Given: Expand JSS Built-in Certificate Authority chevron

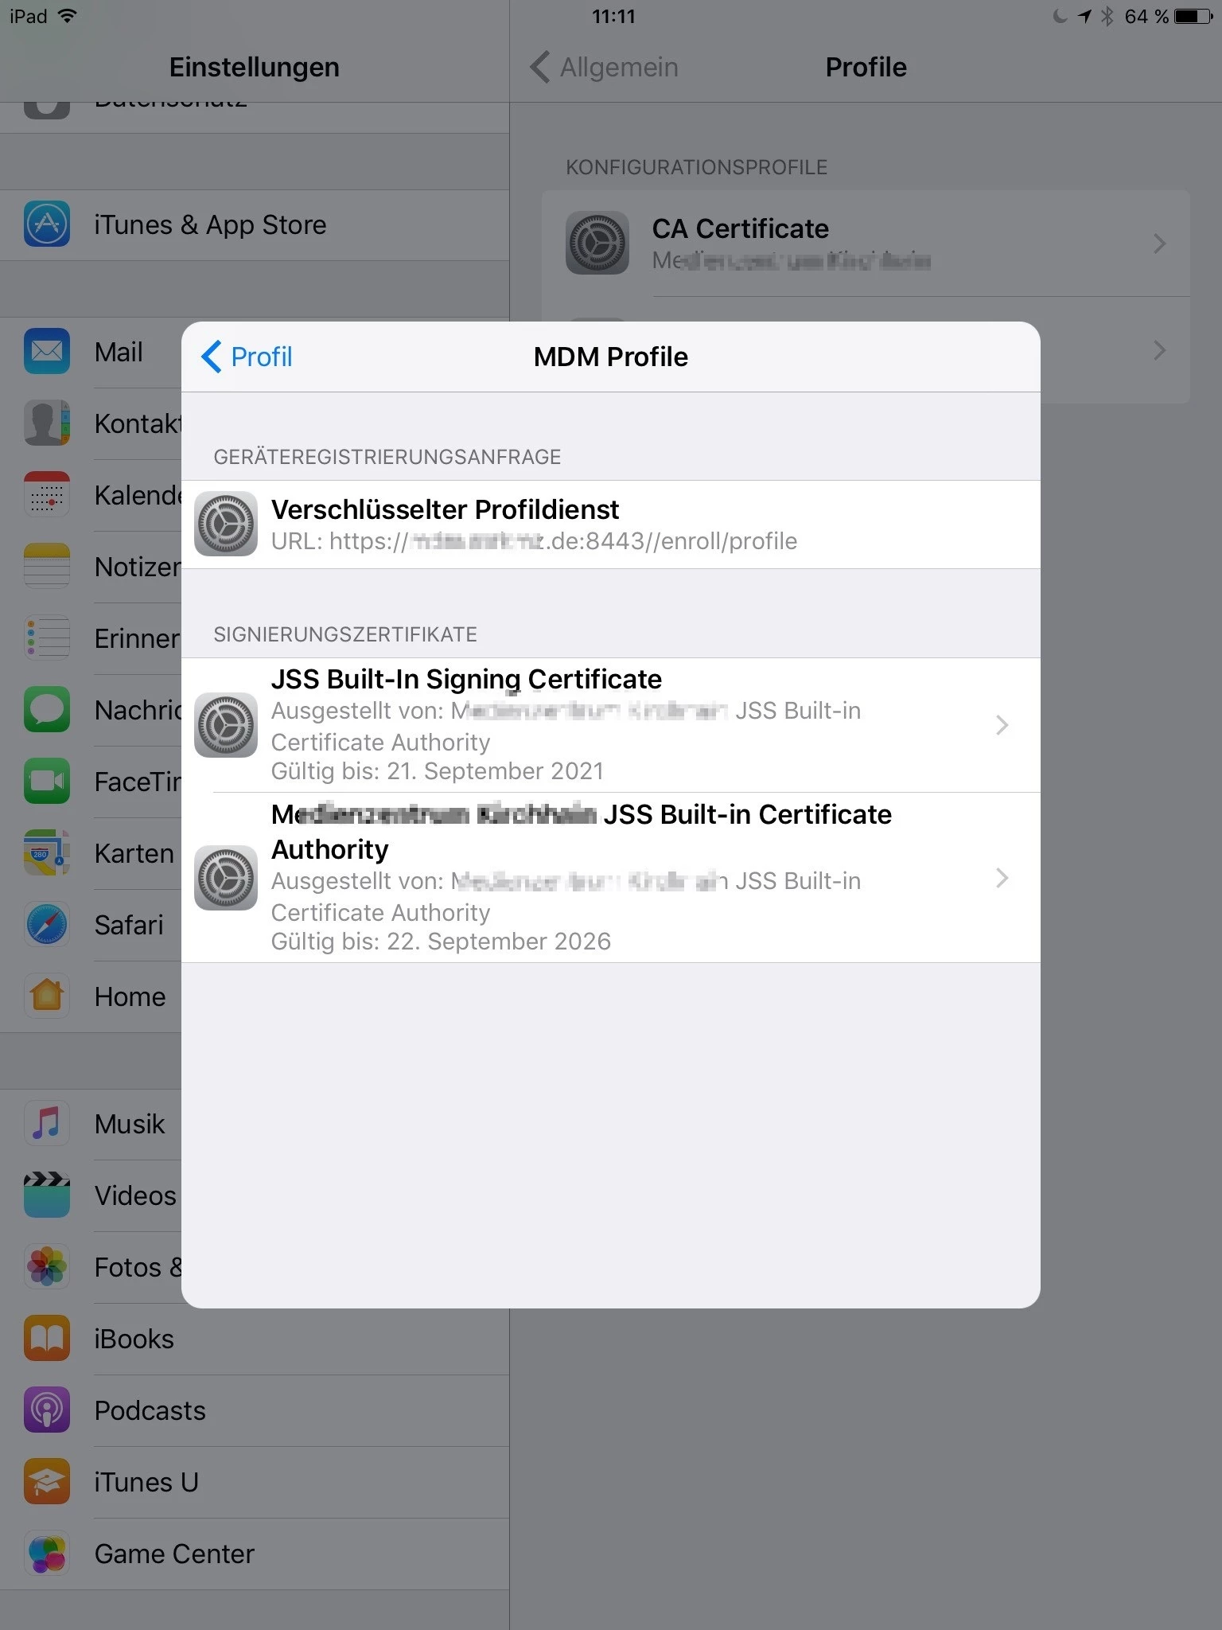Looking at the screenshot, I should [1002, 878].
